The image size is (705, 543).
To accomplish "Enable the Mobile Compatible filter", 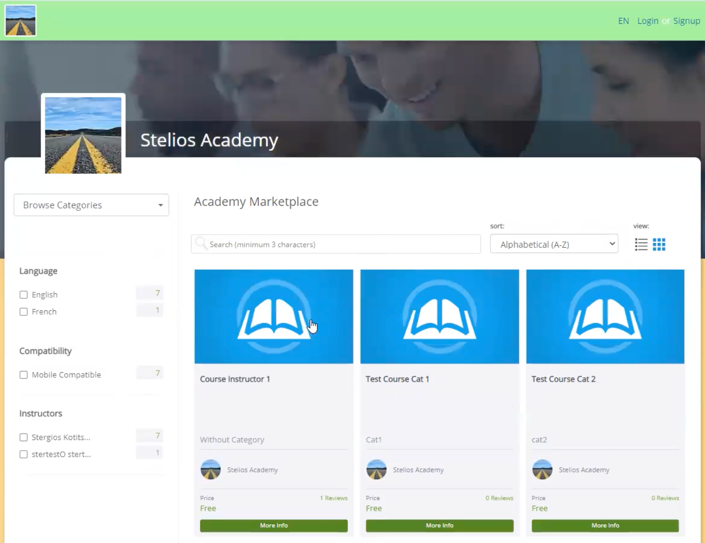I will [23, 375].
